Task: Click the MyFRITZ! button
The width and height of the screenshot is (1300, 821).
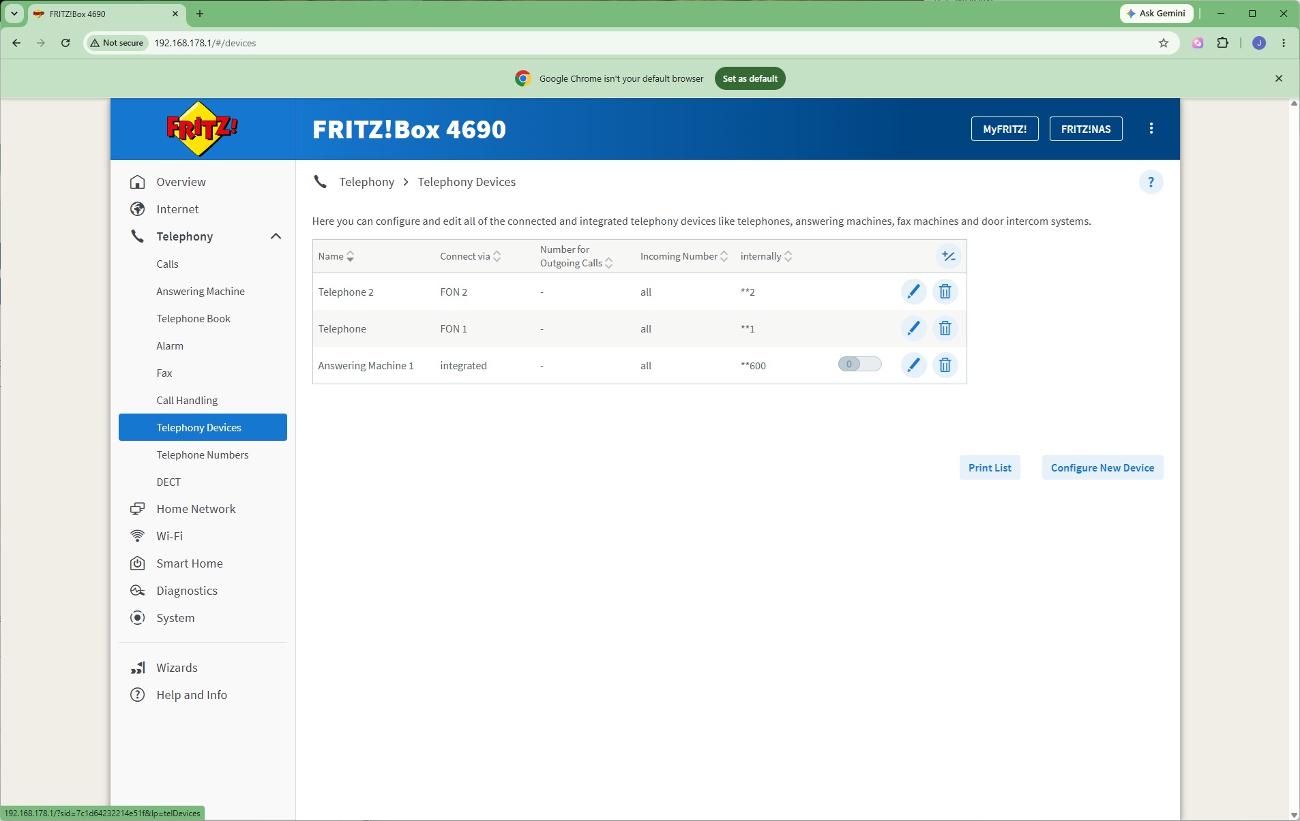Action: (x=1005, y=129)
